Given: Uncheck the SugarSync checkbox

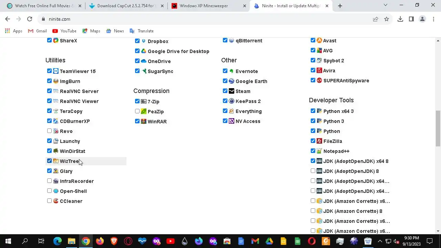Looking at the screenshot, I should (137, 71).
